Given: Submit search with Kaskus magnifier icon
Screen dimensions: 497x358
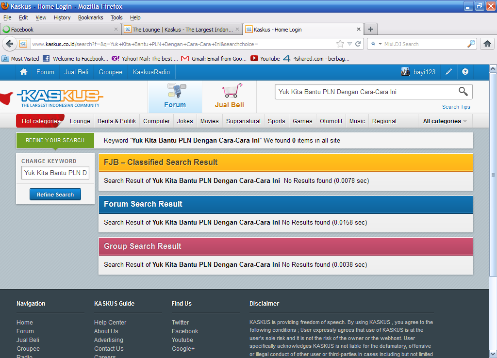Looking at the screenshot, I should coord(463,92).
